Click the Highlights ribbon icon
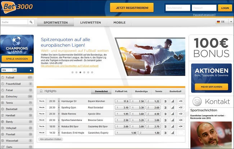234x149 pixels. [41, 91]
